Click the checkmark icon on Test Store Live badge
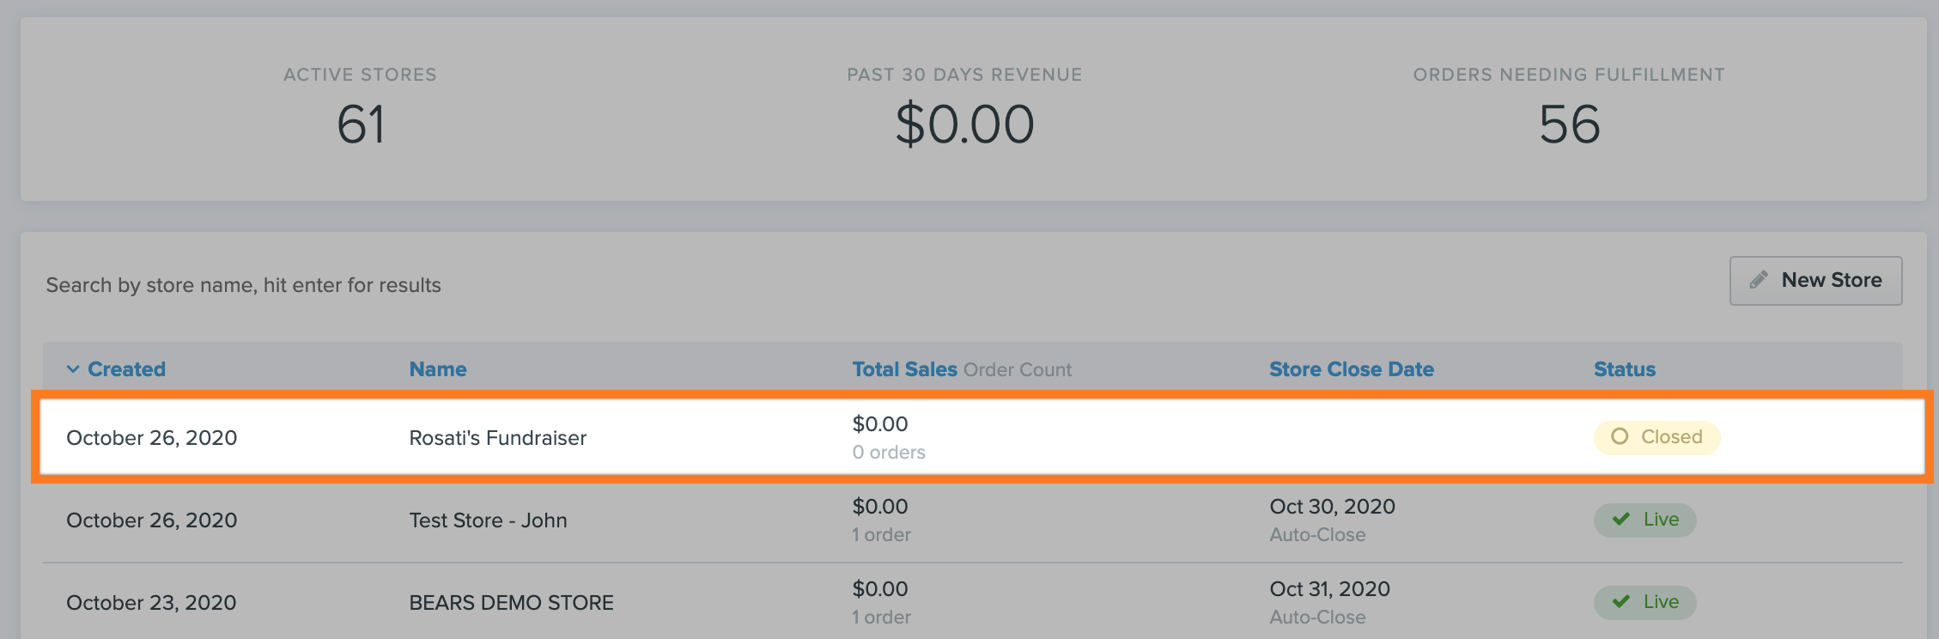Image resolution: width=1939 pixels, height=639 pixels. tap(1621, 519)
